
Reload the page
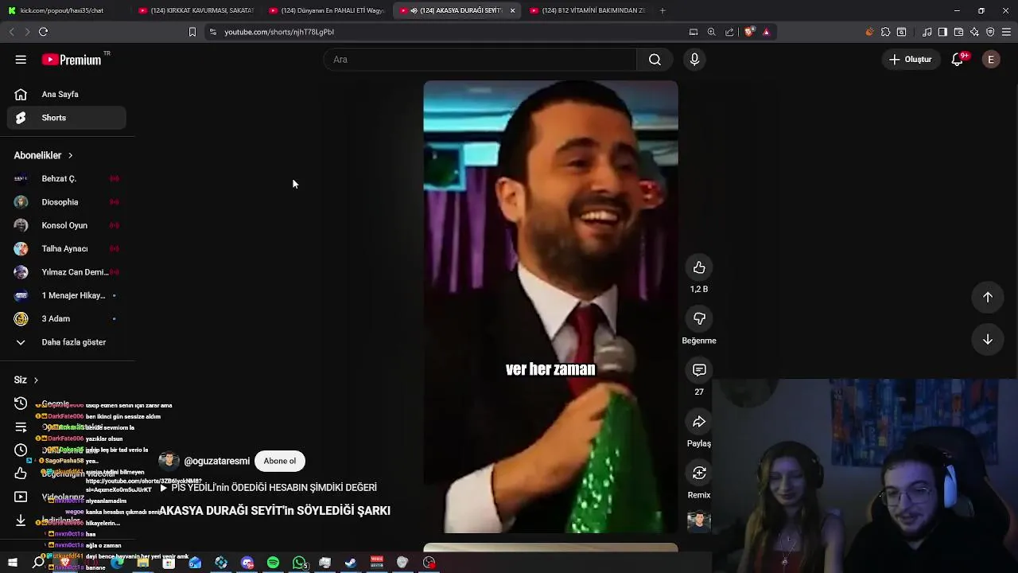(43, 32)
